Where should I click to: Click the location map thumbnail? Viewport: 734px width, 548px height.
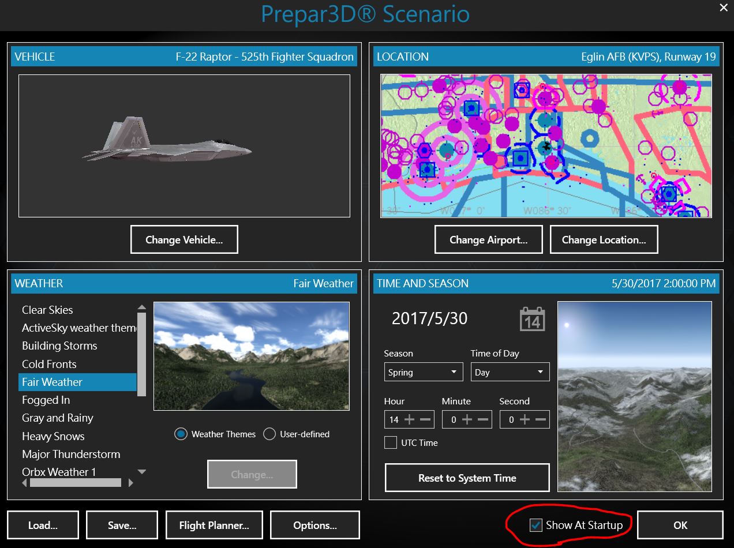pos(545,146)
